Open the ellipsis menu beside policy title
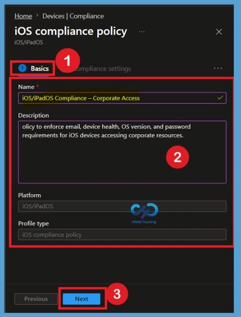This screenshot has width=241, height=317. [142, 32]
